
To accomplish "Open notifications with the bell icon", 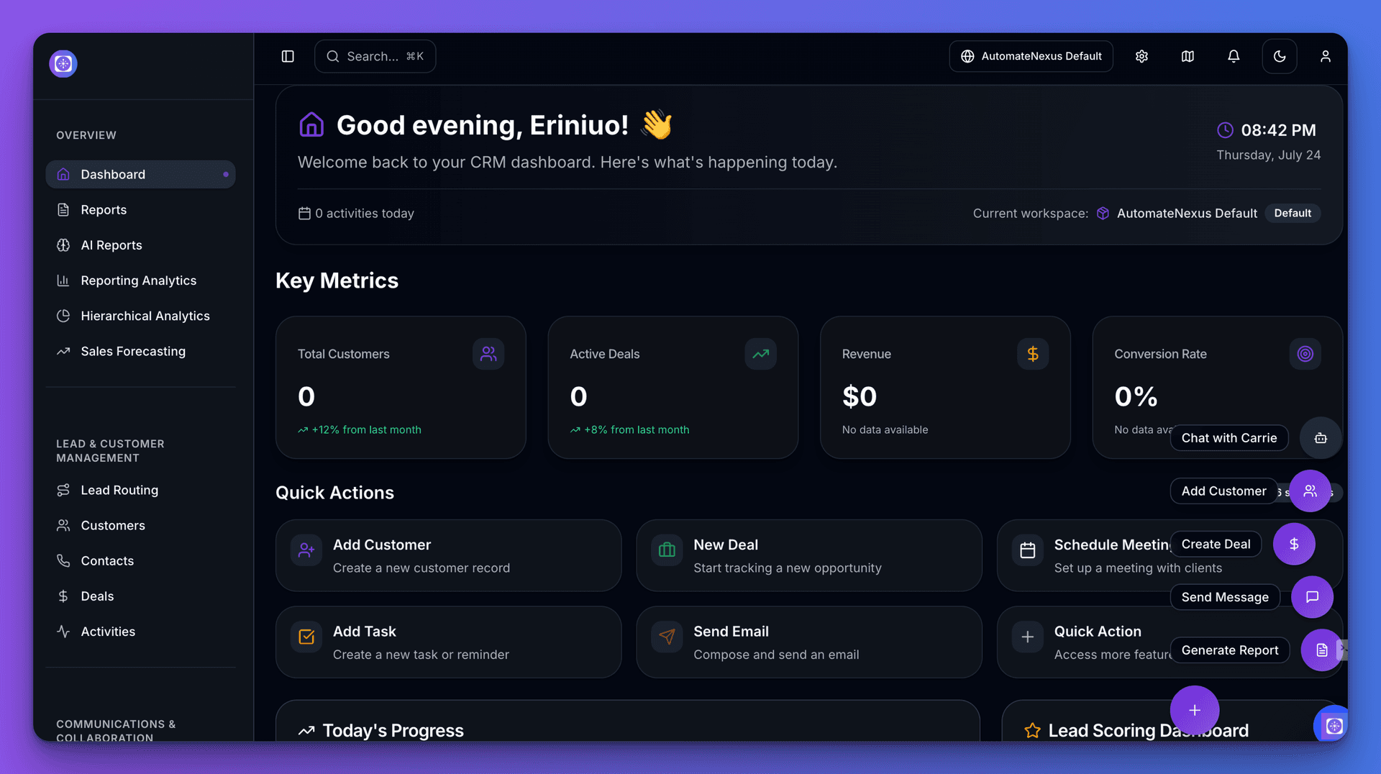I will coord(1234,56).
